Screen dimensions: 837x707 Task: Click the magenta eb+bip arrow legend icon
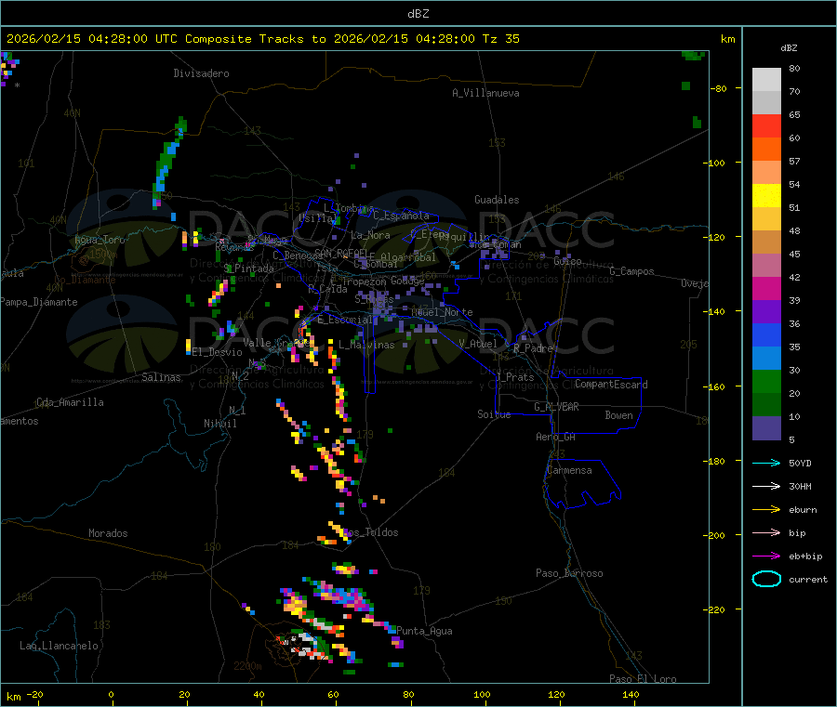pos(766,556)
